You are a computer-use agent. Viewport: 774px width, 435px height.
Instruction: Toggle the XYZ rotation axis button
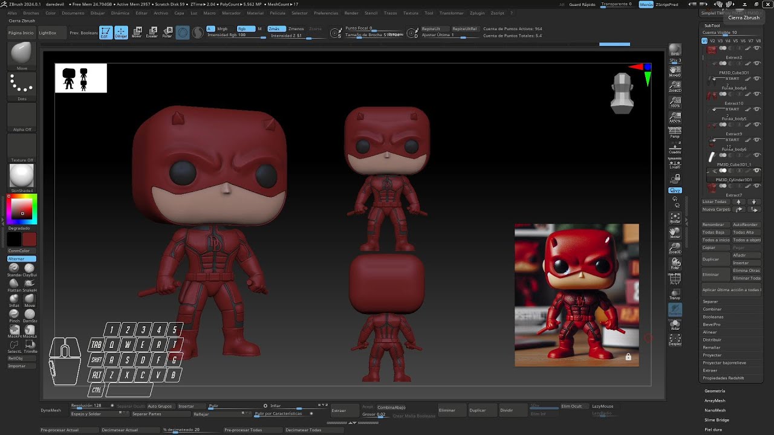(x=675, y=190)
